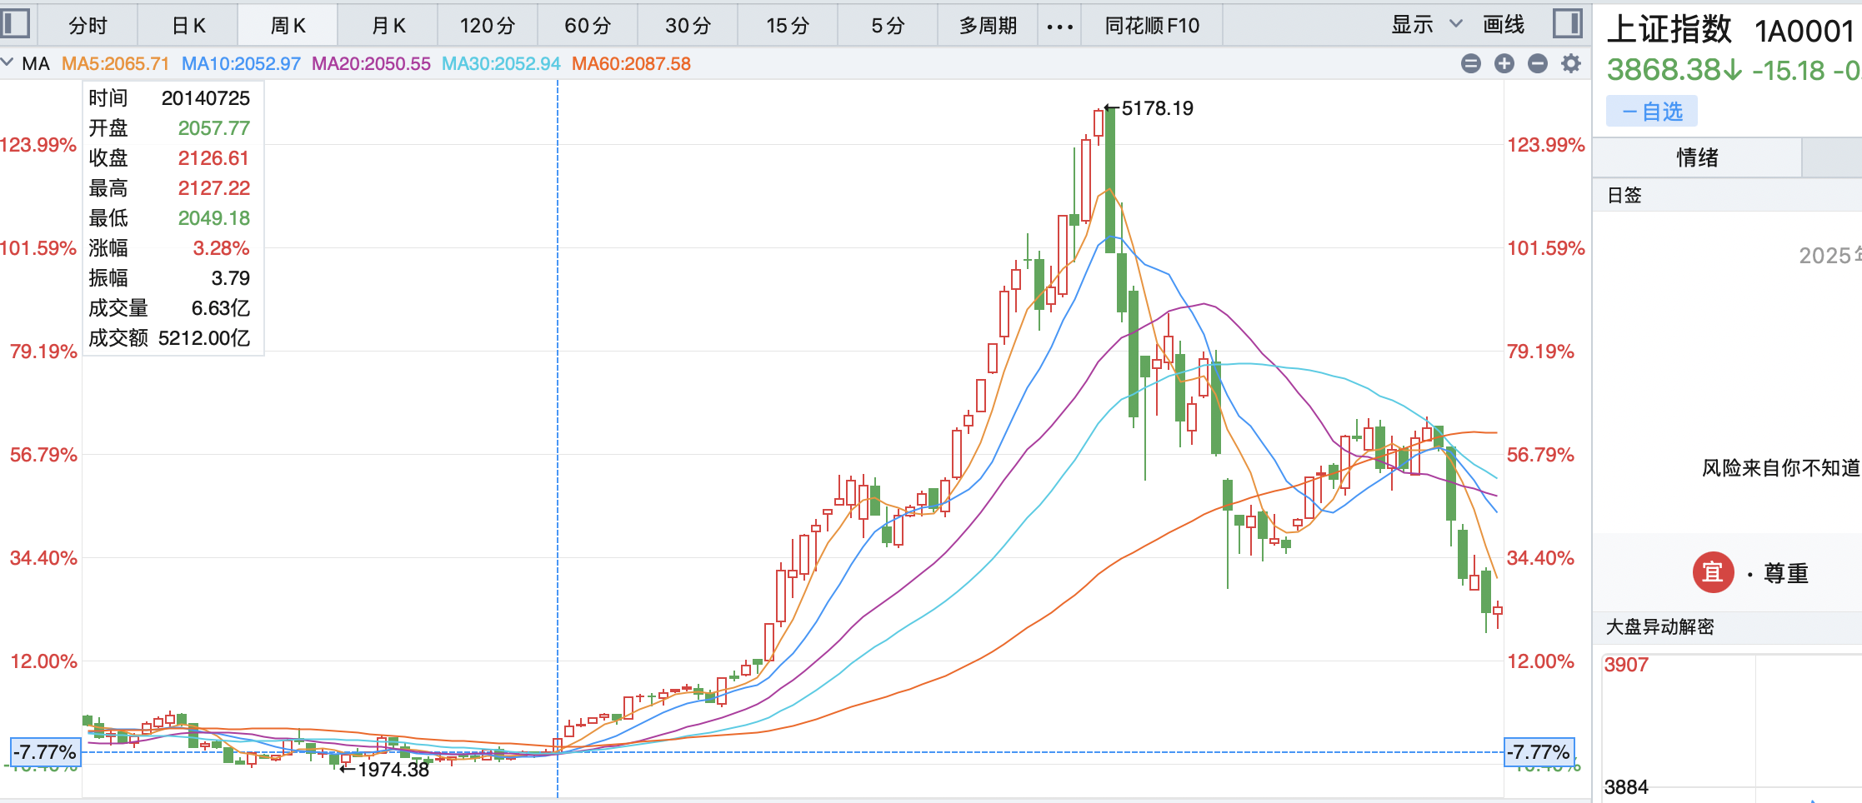The height and width of the screenshot is (803, 1862).
Task: Open the 情绪 sentiment tab
Action: 1697,157
